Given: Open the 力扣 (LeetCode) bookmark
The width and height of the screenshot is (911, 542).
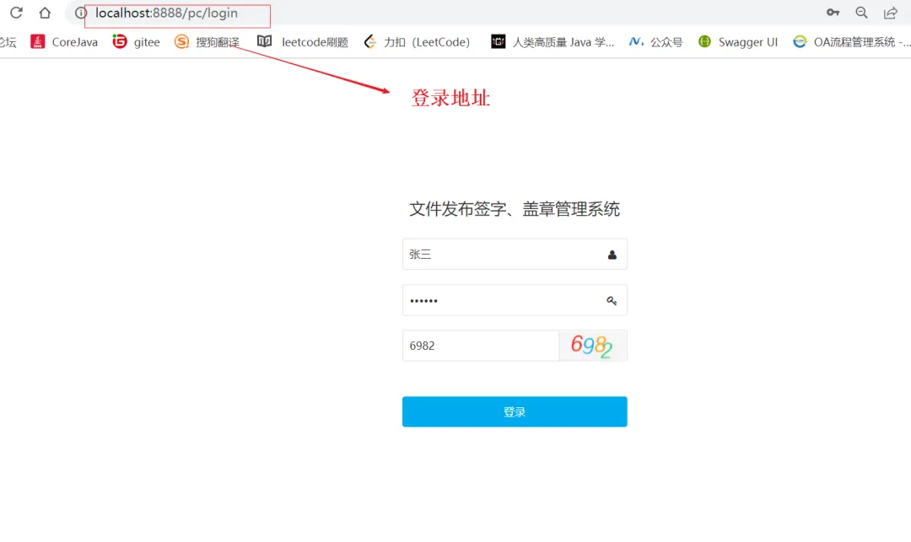Looking at the screenshot, I should click(418, 41).
